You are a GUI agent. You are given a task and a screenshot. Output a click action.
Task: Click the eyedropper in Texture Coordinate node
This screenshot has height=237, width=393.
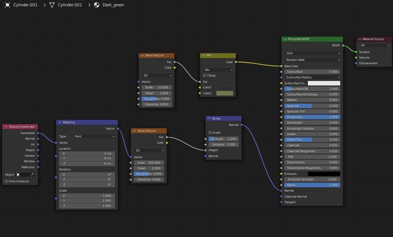(32, 175)
